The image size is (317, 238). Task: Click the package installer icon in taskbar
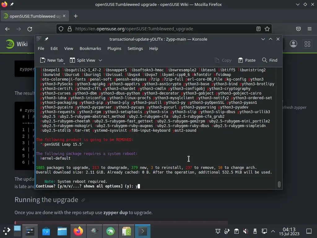pos(127,231)
